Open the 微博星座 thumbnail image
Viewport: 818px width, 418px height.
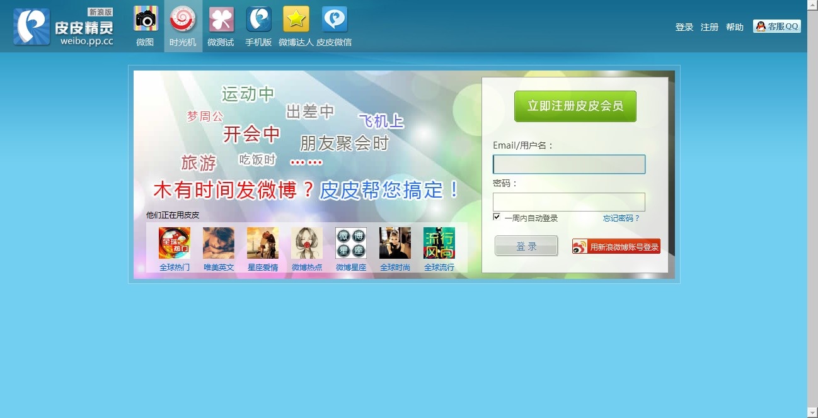point(351,243)
